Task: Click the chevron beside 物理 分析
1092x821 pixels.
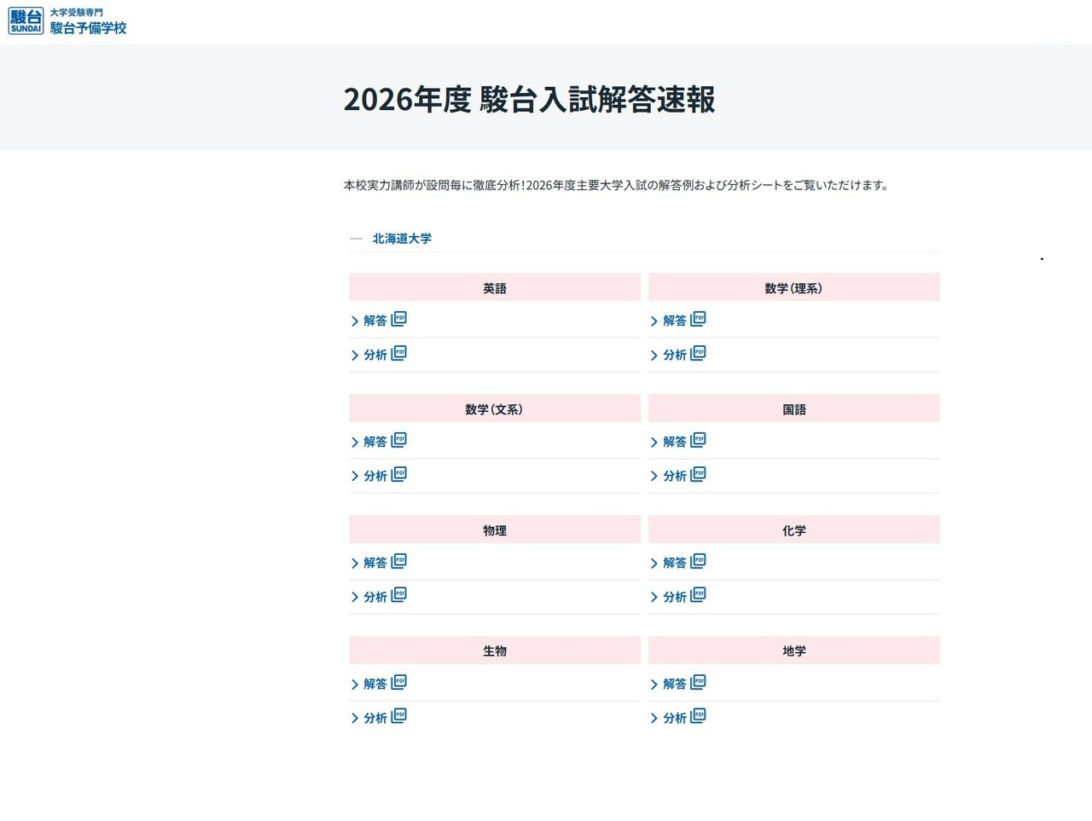Action: click(x=355, y=597)
